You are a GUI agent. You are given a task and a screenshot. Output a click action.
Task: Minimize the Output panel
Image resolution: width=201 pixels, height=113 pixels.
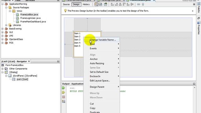point(194,84)
